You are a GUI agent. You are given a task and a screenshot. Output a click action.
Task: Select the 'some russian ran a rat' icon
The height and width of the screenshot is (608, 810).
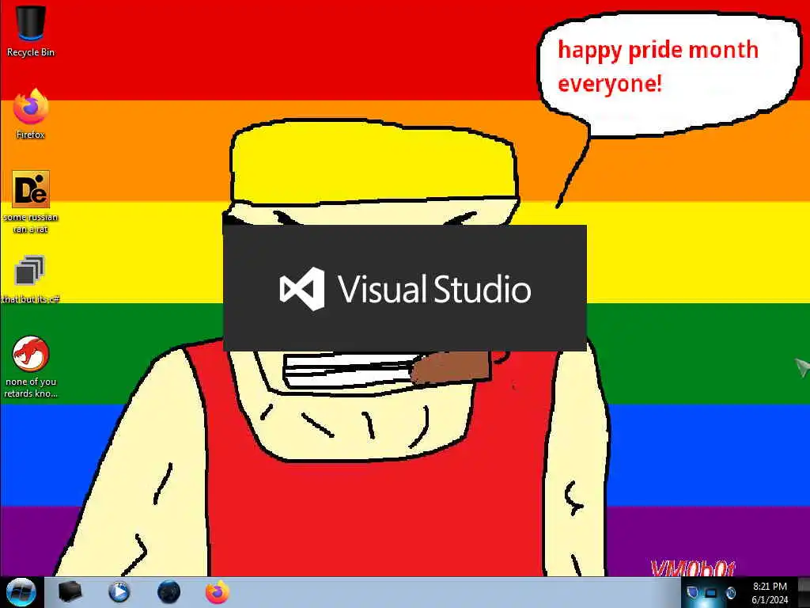click(x=31, y=202)
